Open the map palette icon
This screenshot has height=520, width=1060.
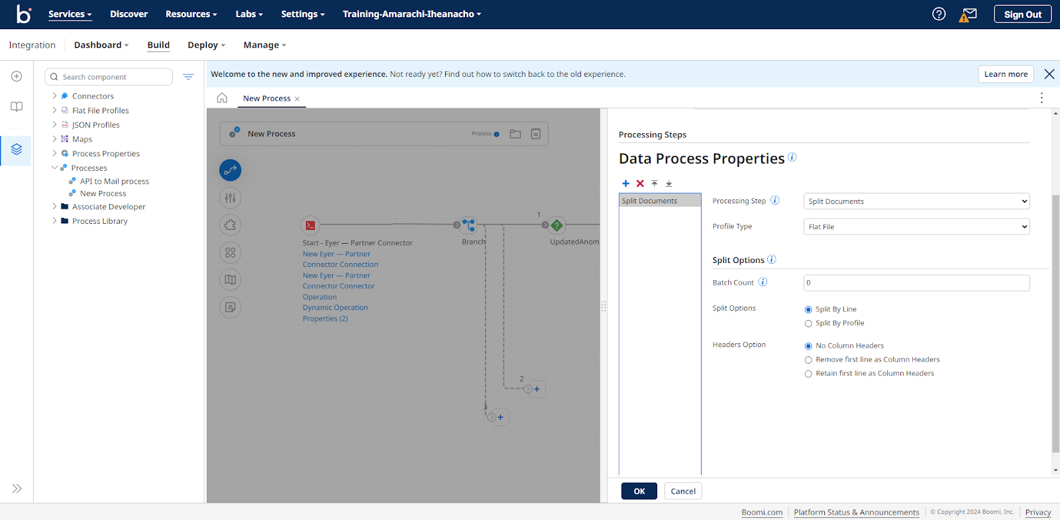[x=230, y=280]
